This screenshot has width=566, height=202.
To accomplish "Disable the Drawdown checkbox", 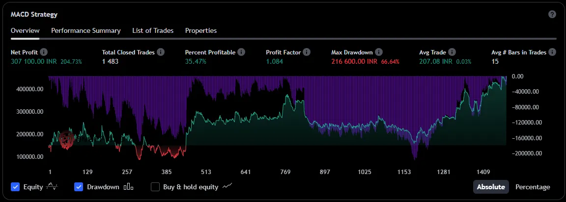I will point(79,187).
